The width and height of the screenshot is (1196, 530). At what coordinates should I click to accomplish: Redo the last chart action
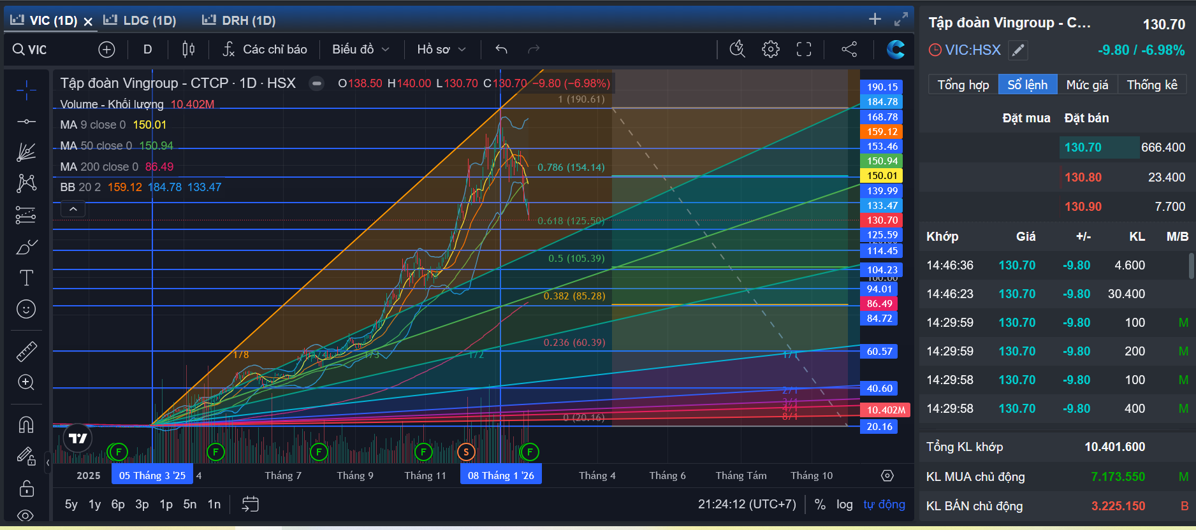point(534,49)
